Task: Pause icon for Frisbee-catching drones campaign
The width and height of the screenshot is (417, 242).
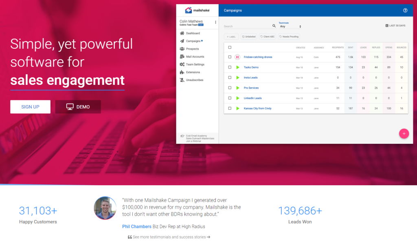Action: (x=237, y=57)
